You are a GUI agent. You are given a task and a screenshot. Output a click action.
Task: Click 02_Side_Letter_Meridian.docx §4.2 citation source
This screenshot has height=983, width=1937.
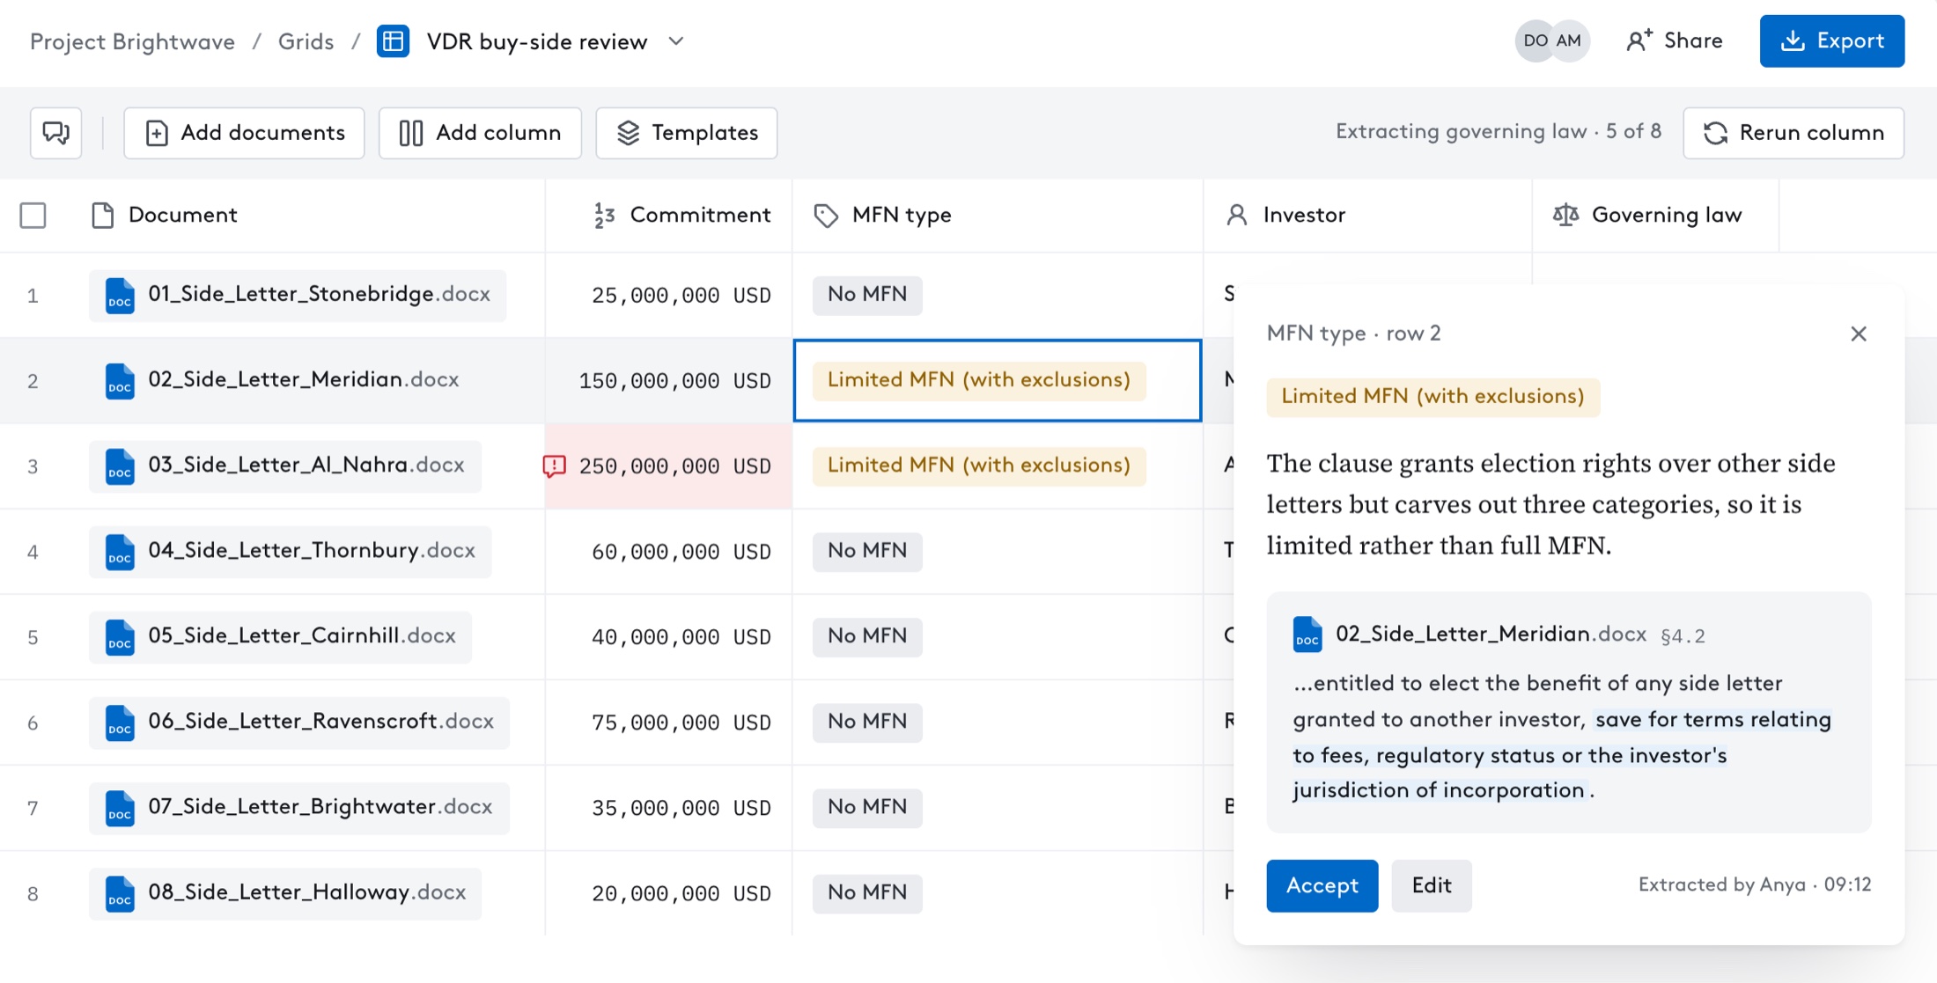click(1499, 635)
